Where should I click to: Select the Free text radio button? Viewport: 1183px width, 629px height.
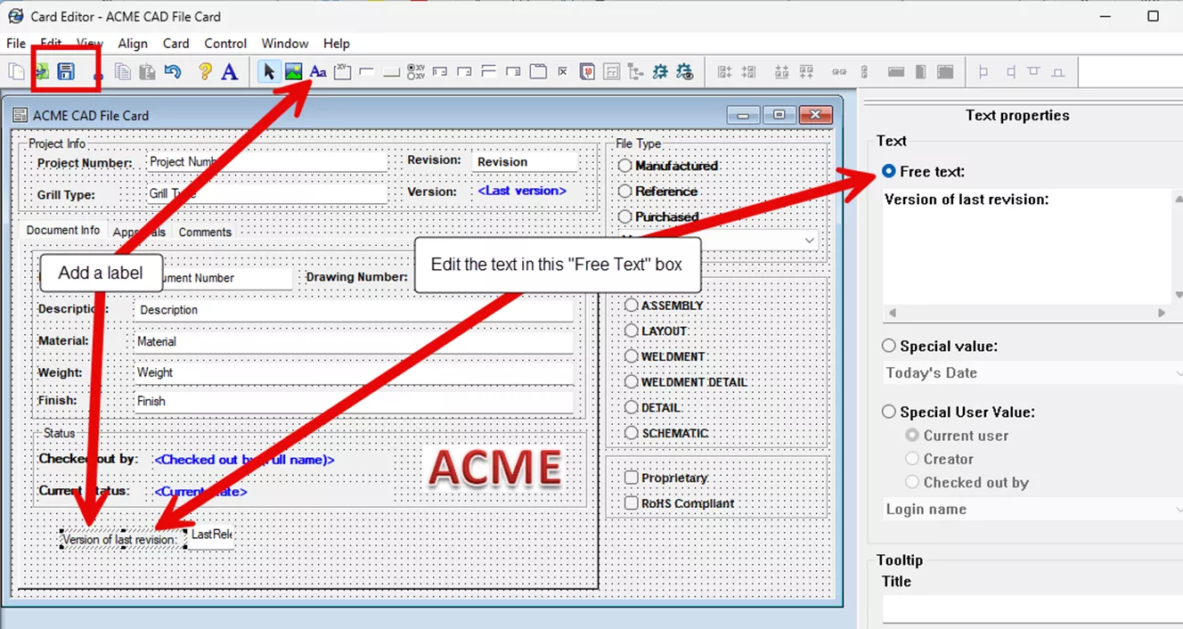[888, 171]
